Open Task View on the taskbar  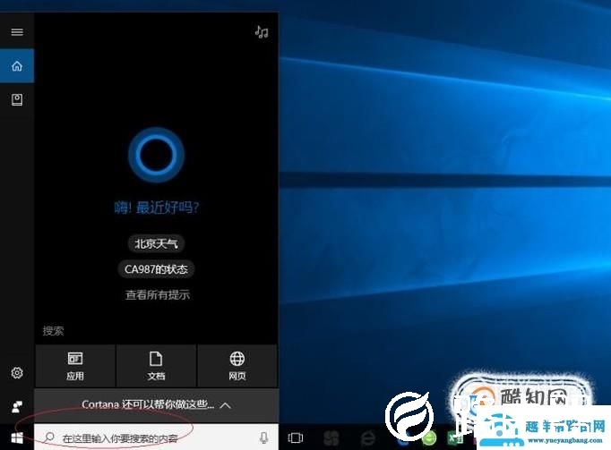click(x=296, y=437)
